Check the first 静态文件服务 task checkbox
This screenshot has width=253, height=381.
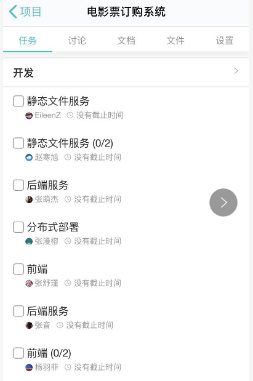point(18,101)
